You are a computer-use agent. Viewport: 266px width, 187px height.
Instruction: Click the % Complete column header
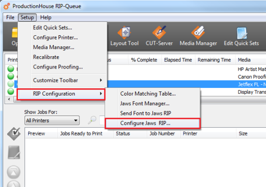(x=144, y=60)
